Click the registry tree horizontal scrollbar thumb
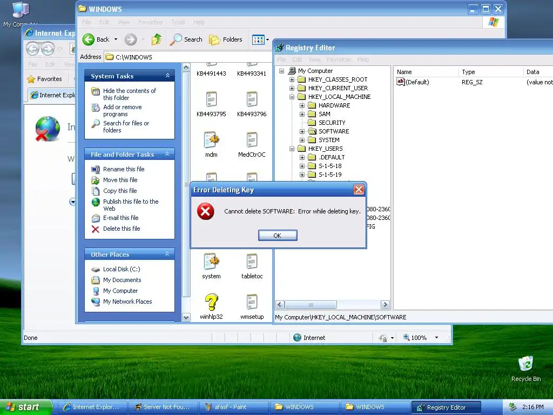553x415 pixels. tap(311, 305)
